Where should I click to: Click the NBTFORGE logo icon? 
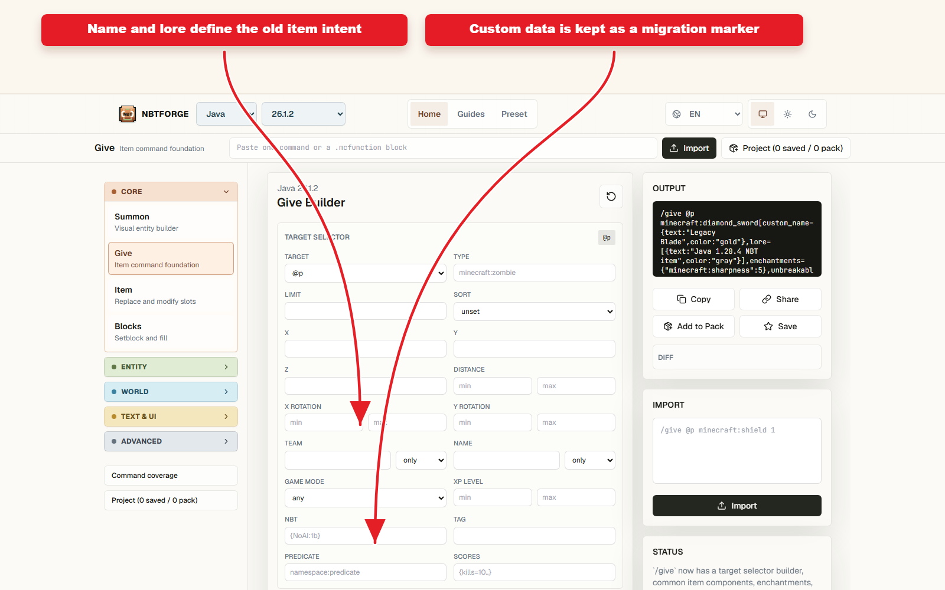click(128, 114)
